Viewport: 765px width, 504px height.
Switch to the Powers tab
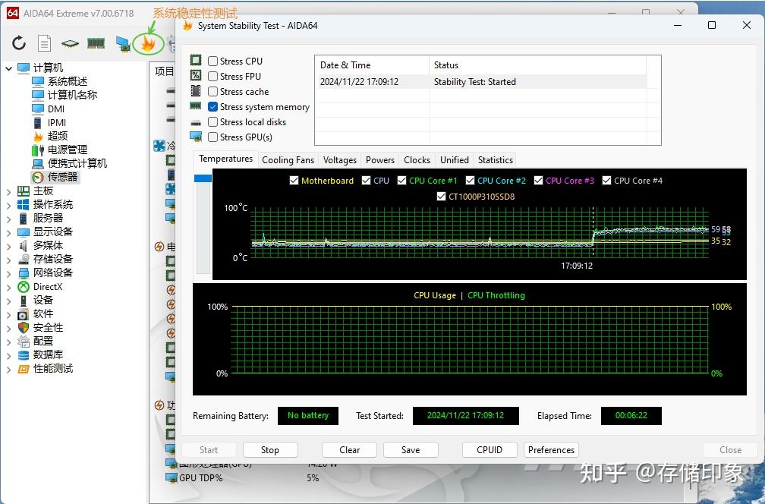[x=380, y=160]
